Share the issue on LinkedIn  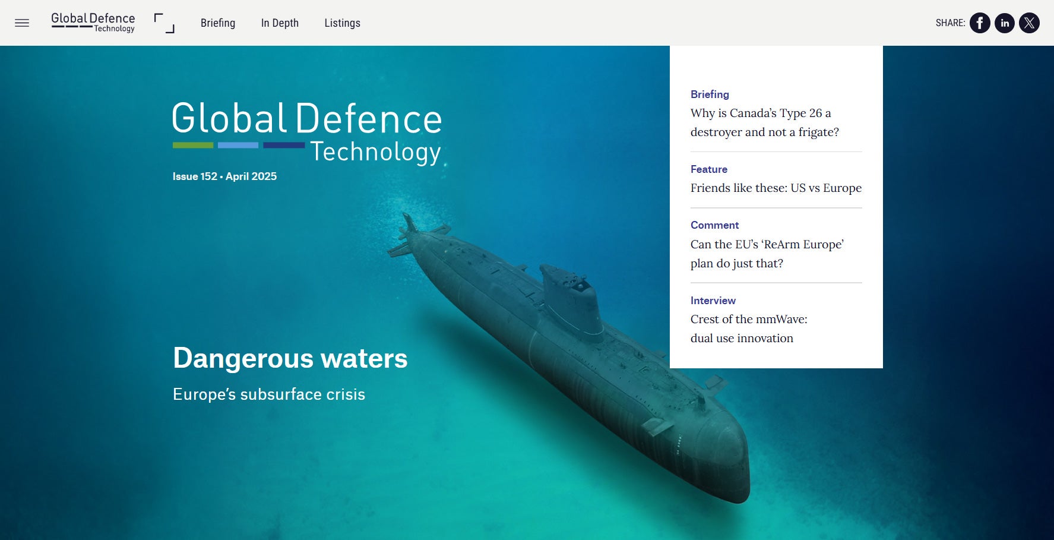[x=1005, y=23]
